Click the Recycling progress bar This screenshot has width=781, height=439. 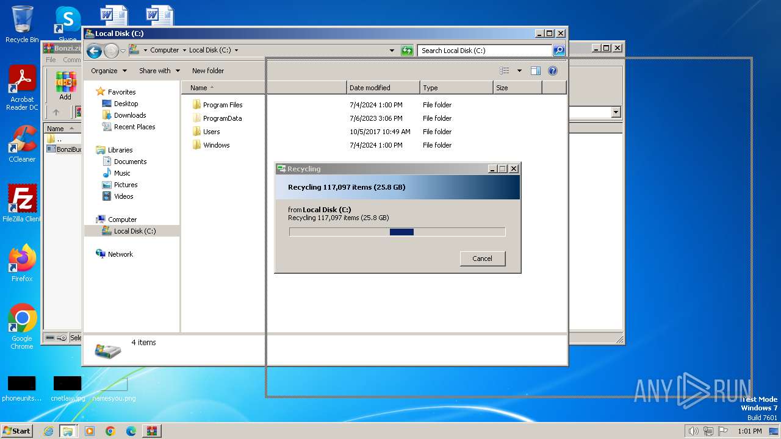pos(397,232)
